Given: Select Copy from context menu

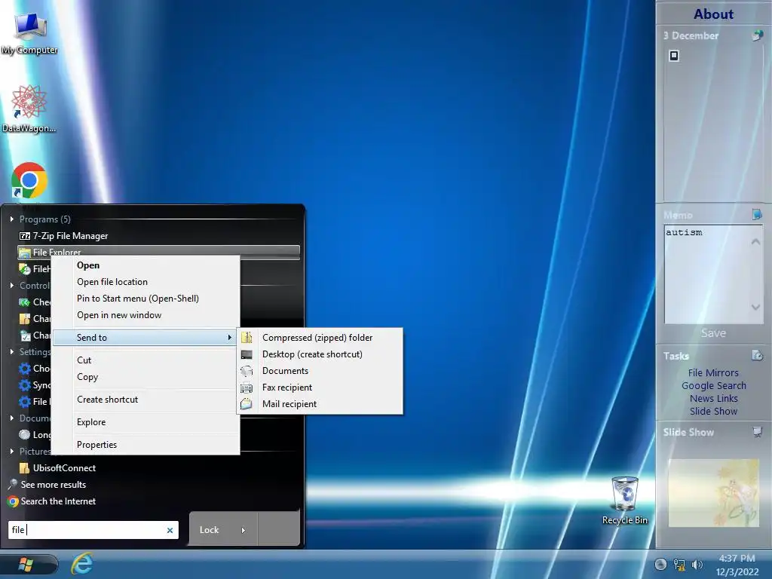Looking at the screenshot, I should (x=87, y=377).
